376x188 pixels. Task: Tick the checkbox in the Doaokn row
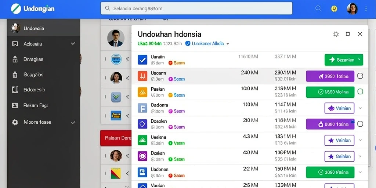pos(360,124)
